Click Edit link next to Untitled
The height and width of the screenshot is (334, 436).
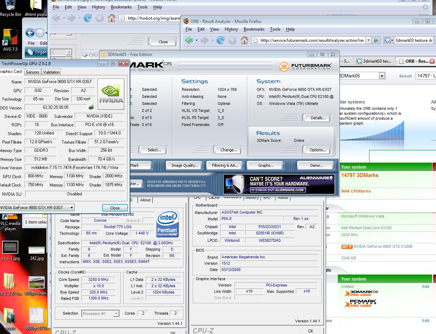[x=426, y=286]
